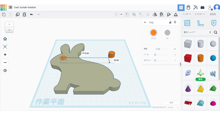This screenshot has height=115, width=220.
Task: Collapse the shapes panel chevron
Action: [181, 64]
